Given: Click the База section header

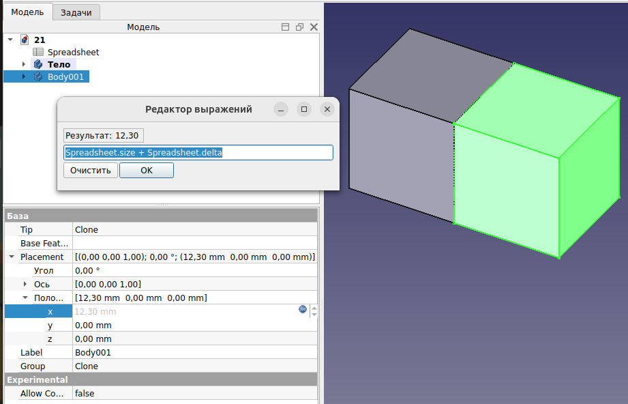Looking at the screenshot, I should pos(162,216).
